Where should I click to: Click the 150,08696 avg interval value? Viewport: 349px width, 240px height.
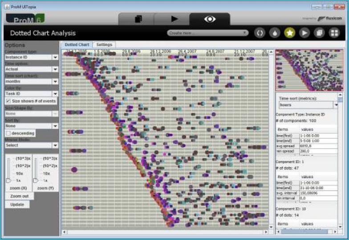[318, 193]
